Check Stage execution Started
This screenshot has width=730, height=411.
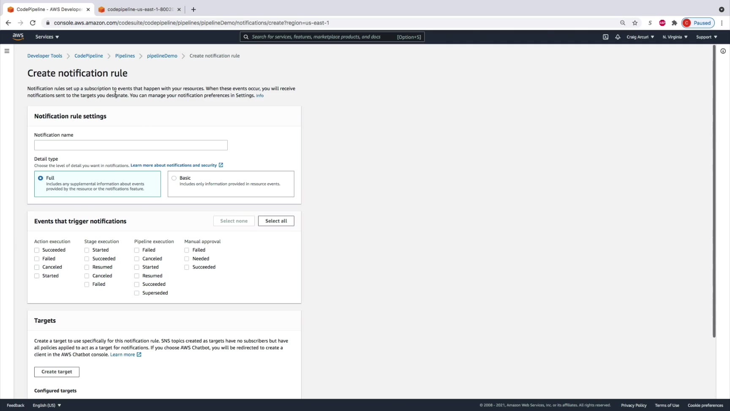click(x=87, y=250)
